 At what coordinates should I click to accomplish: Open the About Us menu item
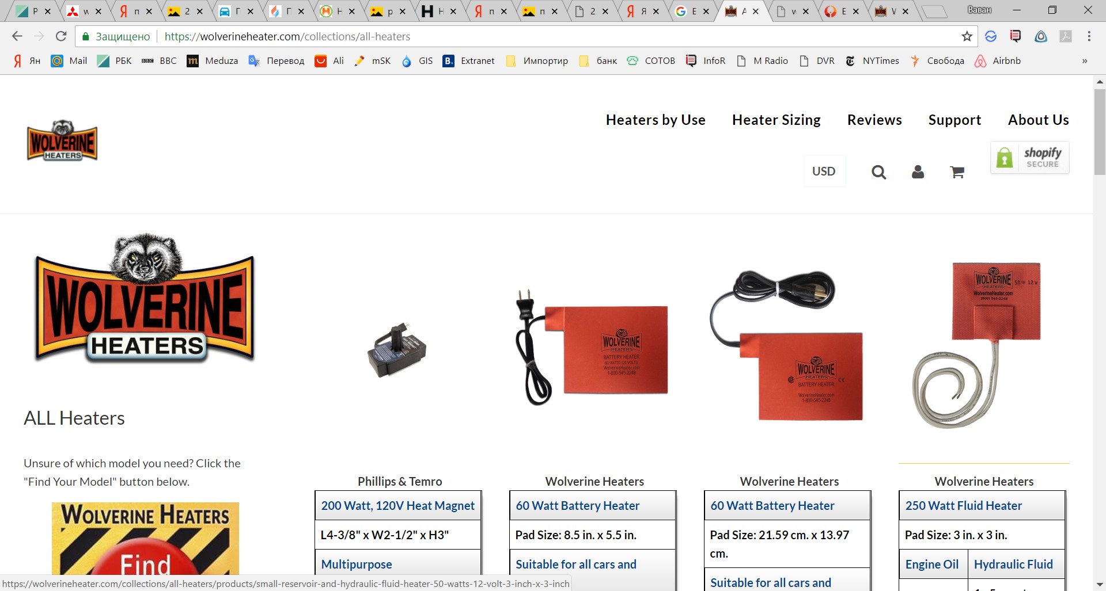point(1038,120)
